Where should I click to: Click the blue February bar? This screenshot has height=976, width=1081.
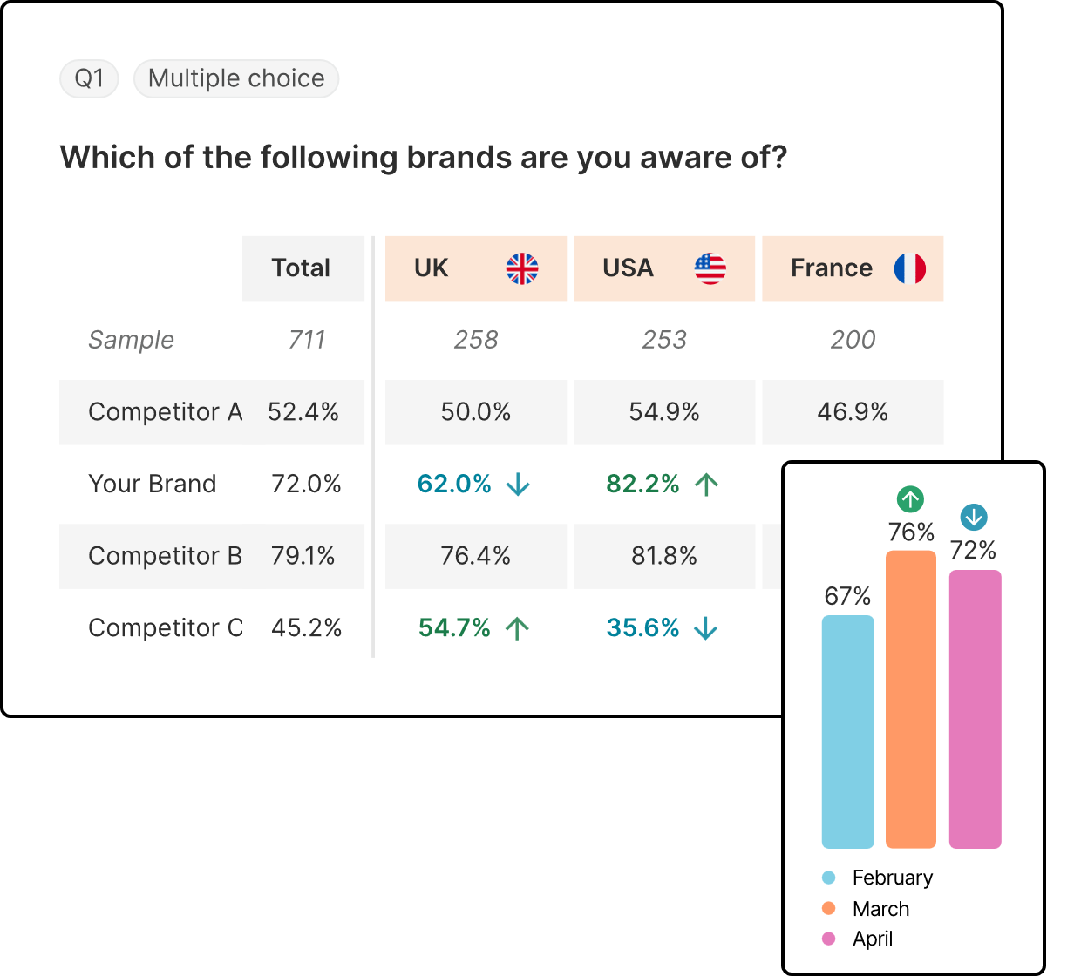pyautogui.click(x=847, y=732)
